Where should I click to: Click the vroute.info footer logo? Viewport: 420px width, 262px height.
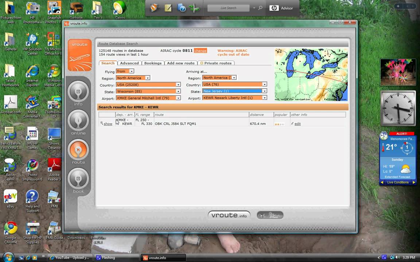click(229, 215)
